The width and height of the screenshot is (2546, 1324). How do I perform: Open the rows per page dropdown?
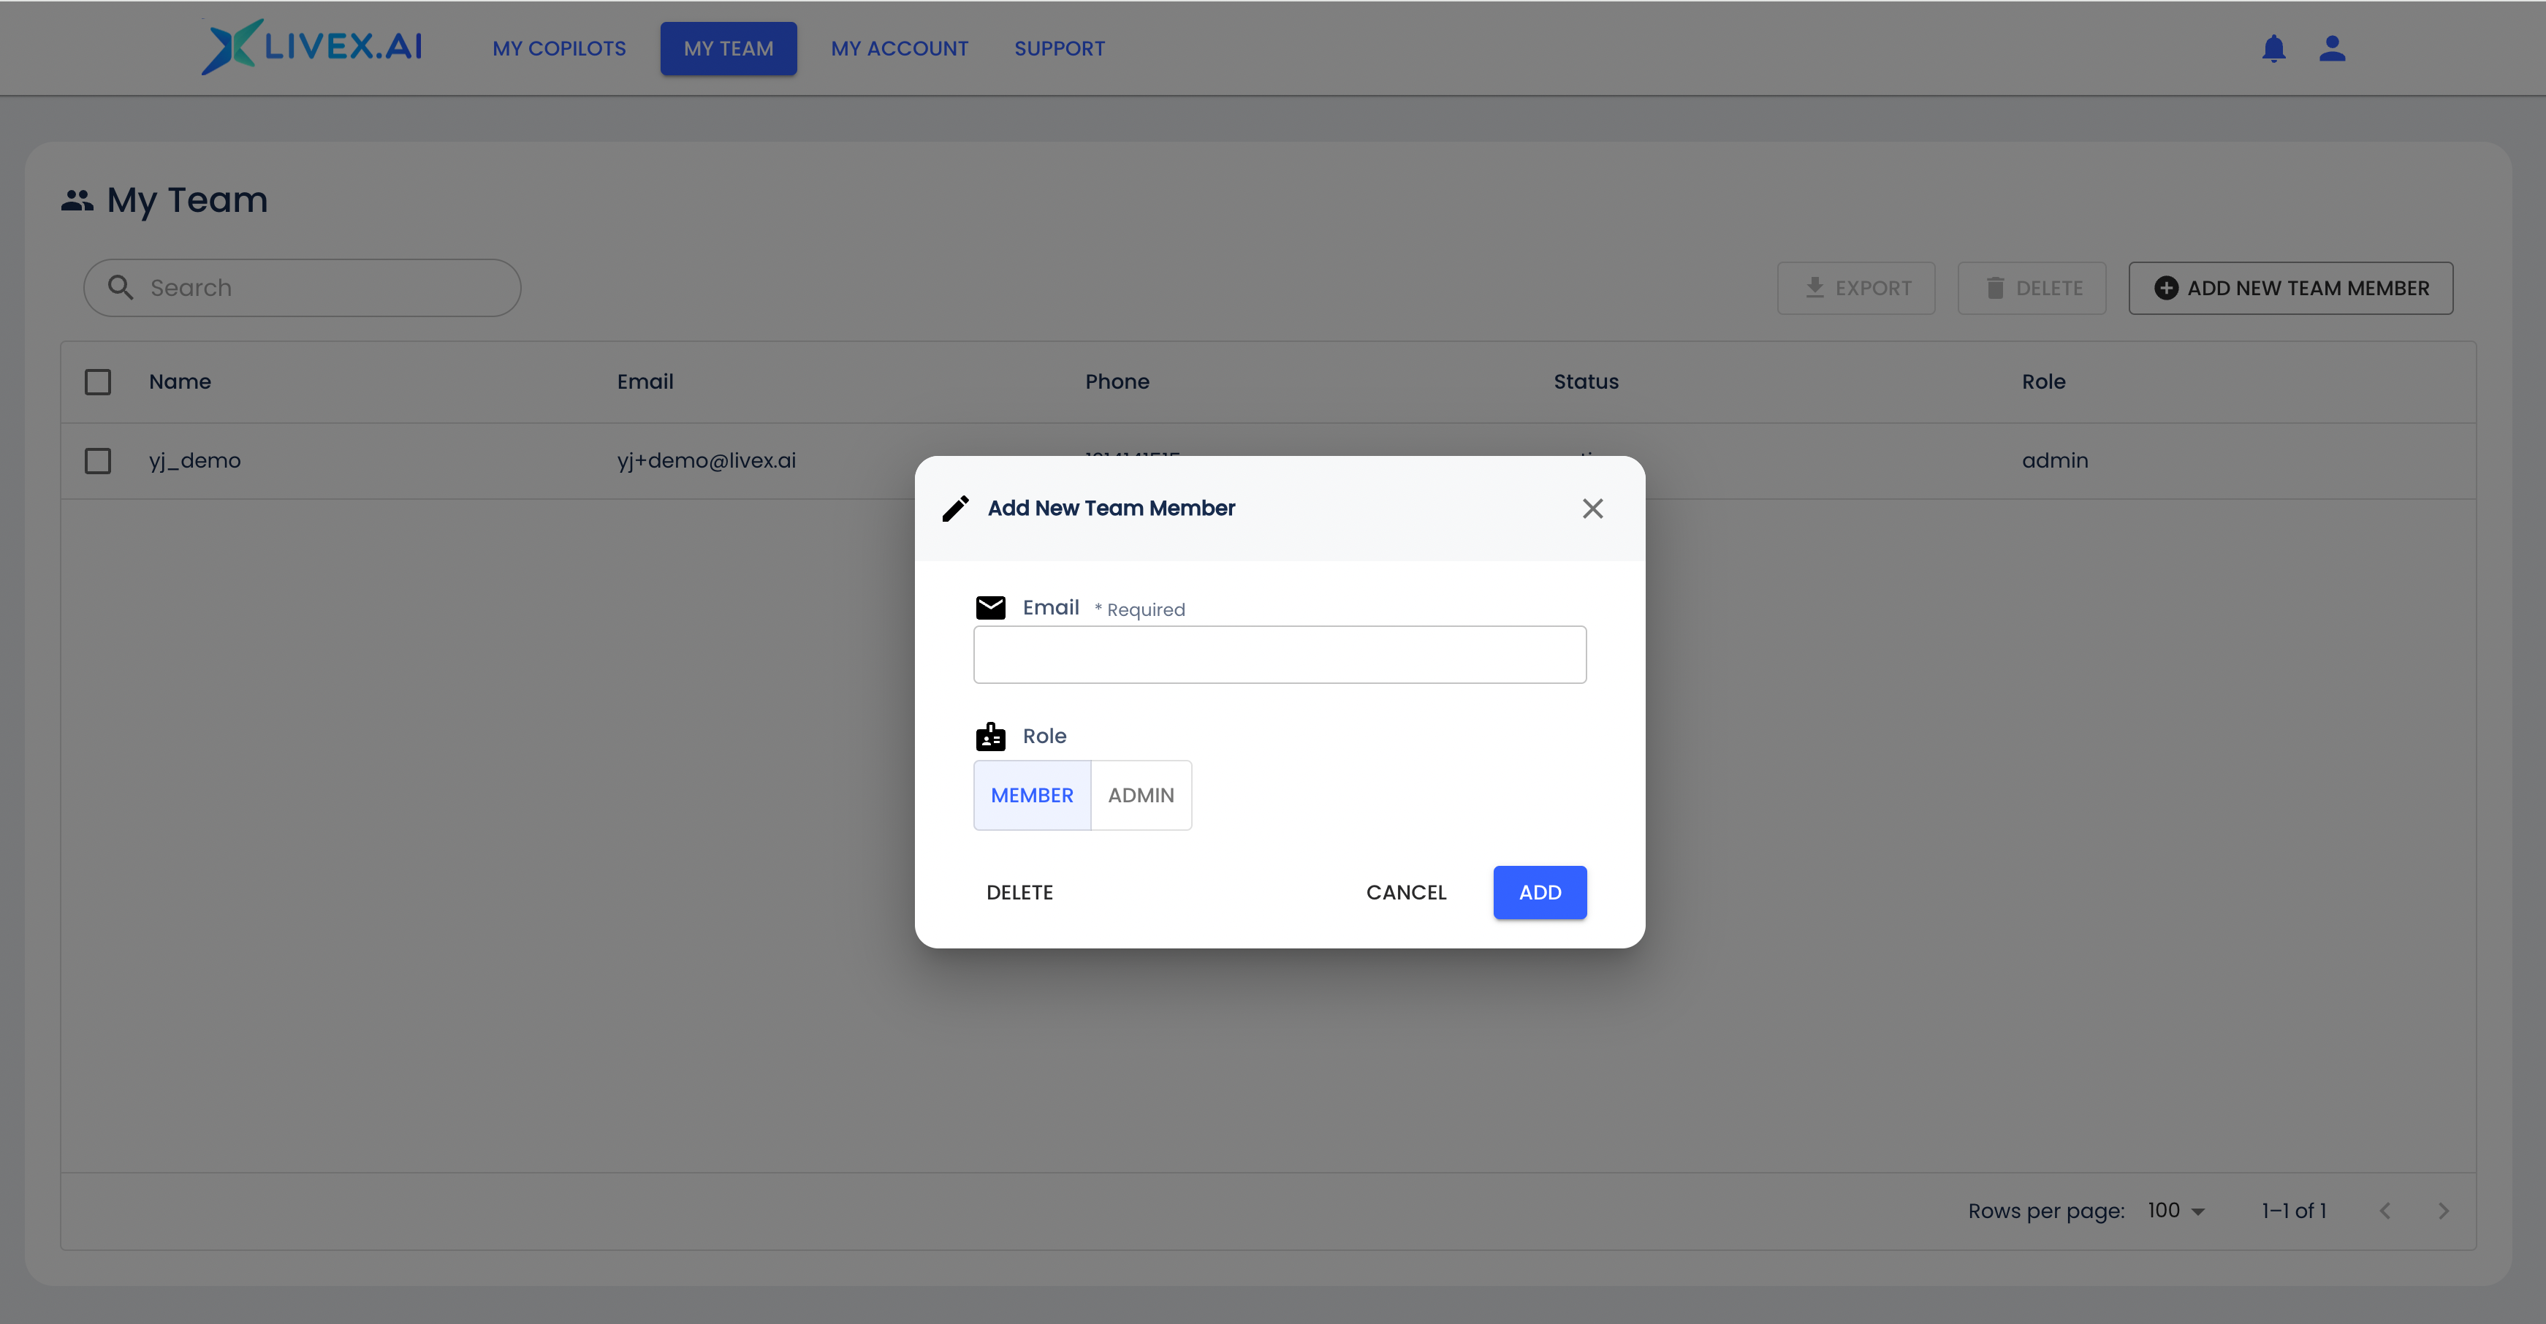point(2176,1210)
